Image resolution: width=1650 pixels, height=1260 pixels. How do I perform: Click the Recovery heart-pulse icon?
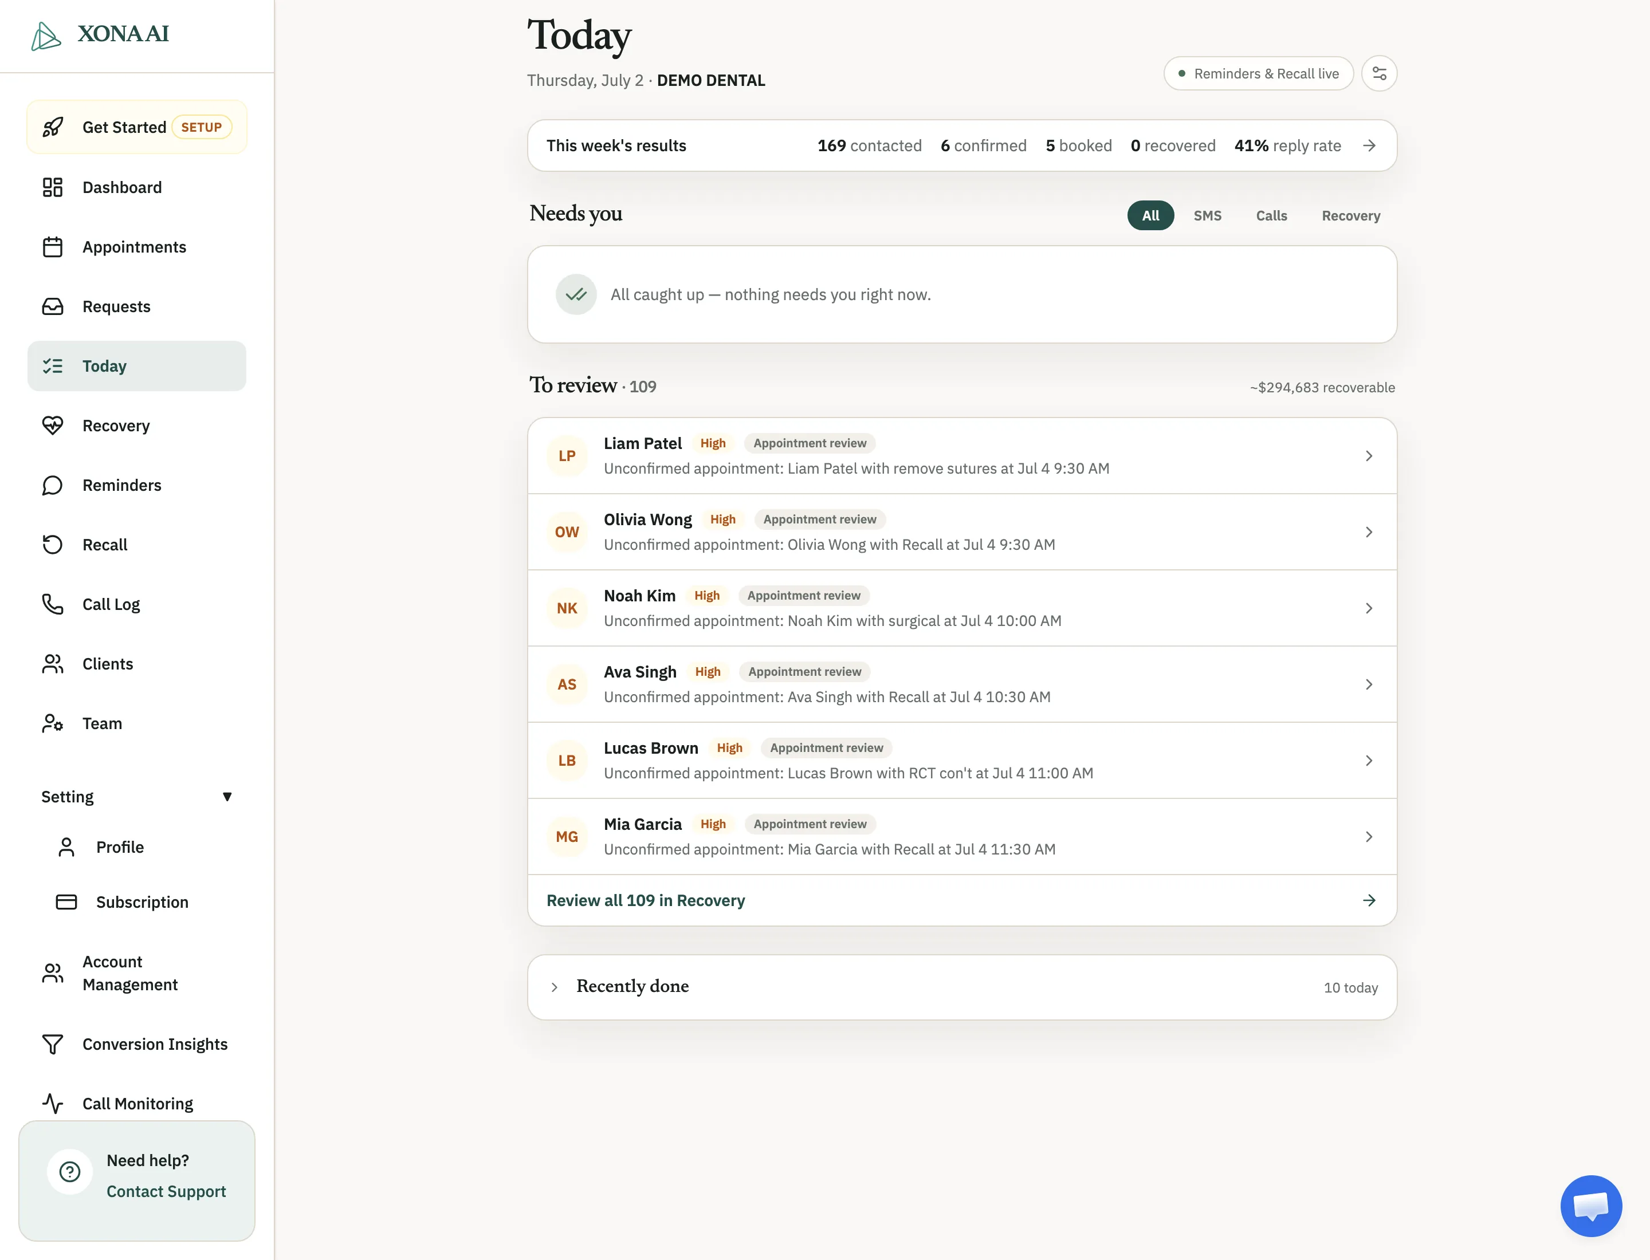[53, 425]
